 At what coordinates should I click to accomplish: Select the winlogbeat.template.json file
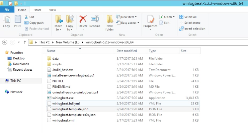pyautogui.click(x=123, y=109)
